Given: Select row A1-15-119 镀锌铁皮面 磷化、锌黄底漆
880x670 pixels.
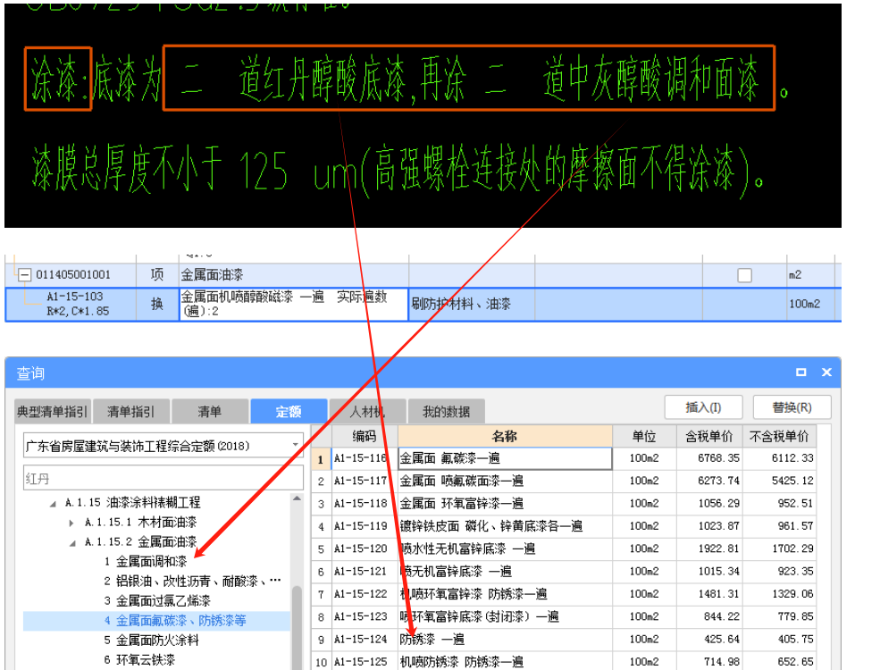Looking at the screenshot, I should tap(563, 526).
